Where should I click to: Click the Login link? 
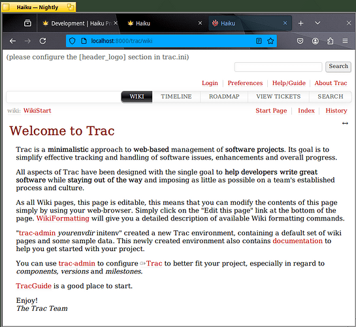[210, 83]
